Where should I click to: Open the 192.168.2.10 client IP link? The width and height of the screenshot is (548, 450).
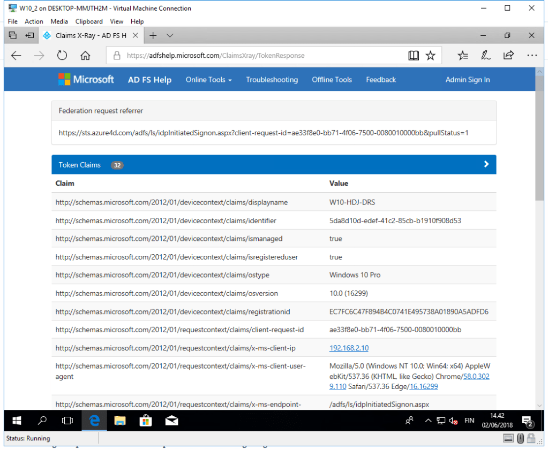[349, 348]
